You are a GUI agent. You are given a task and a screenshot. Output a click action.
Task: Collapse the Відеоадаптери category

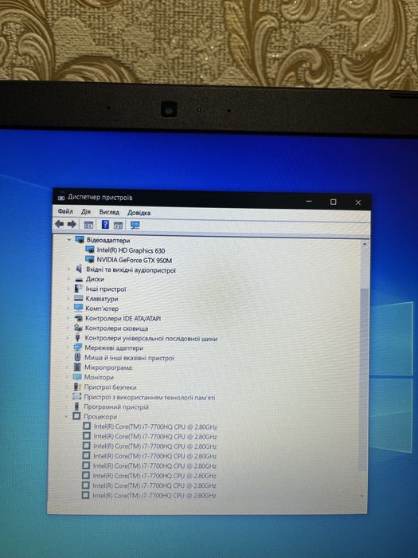point(69,239)
